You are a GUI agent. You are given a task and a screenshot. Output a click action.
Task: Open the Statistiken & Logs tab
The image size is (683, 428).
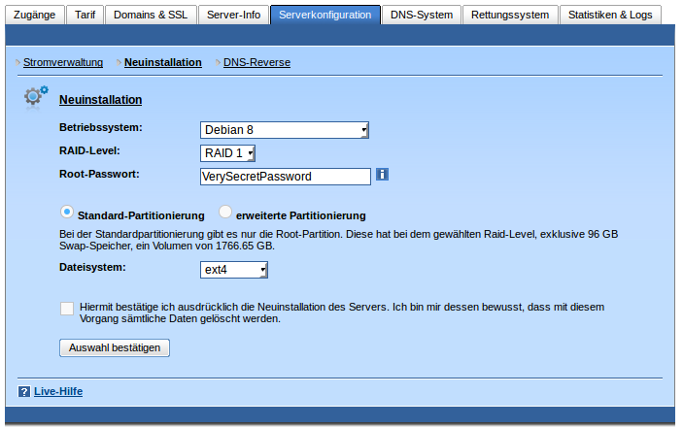(610, 15)
